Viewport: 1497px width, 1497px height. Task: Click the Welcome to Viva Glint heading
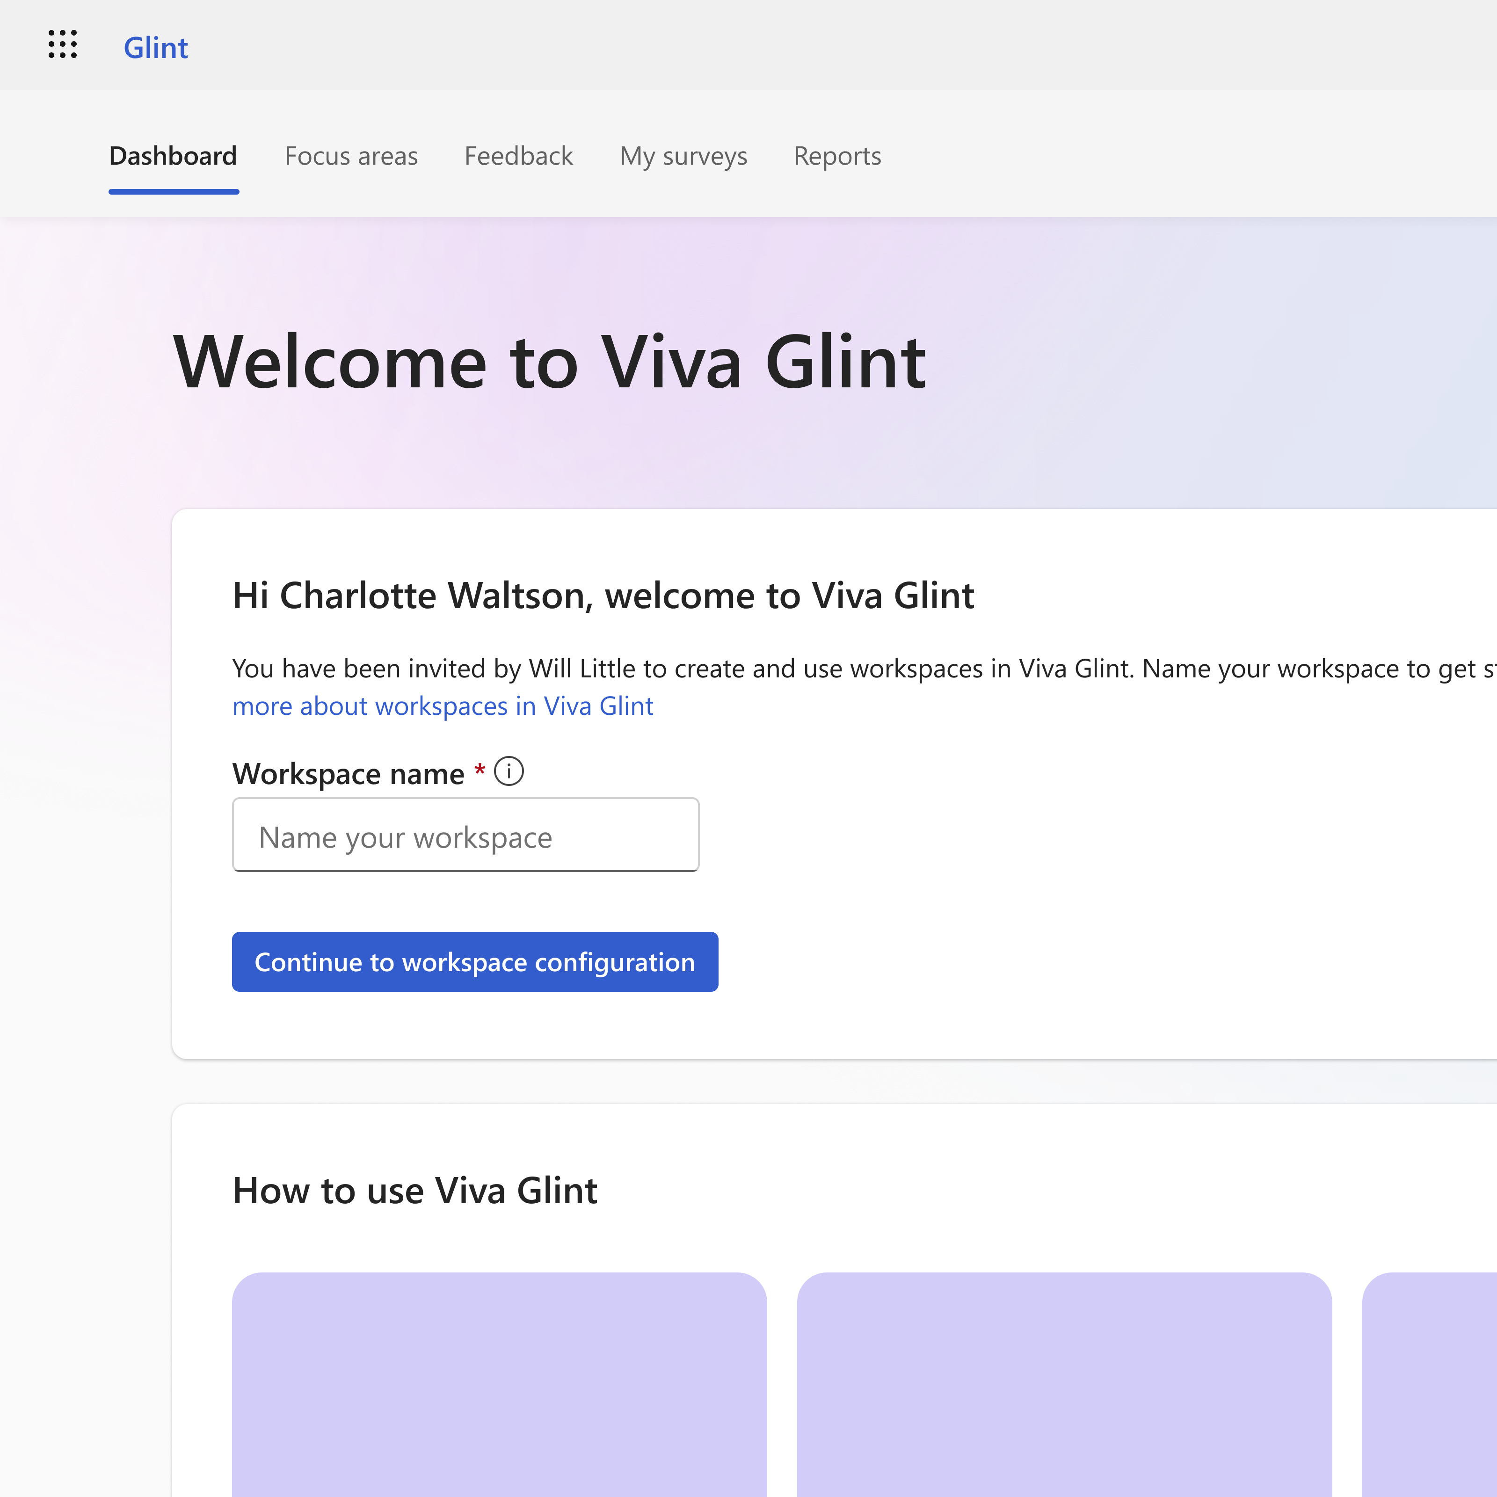[549, 362]
